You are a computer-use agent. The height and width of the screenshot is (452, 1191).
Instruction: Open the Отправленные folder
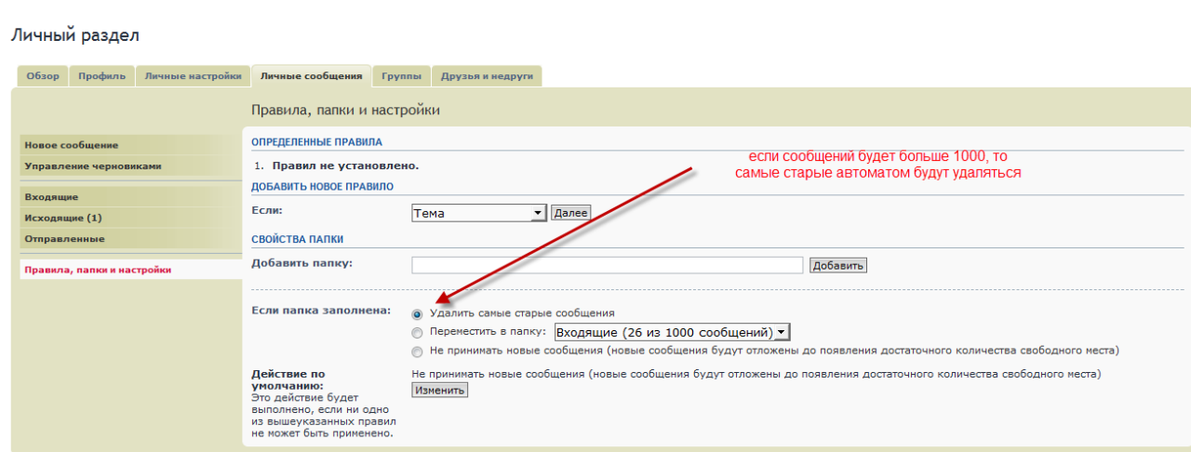[x=64, y=239]
